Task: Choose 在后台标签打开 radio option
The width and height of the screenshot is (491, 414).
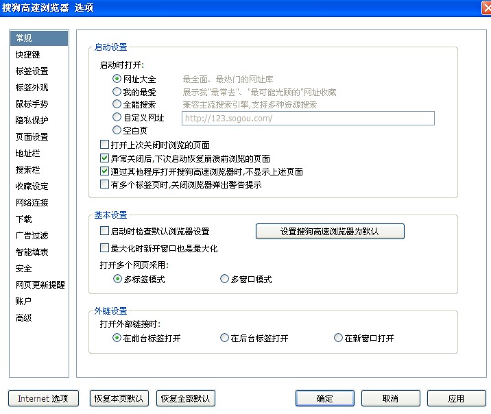Action: pos(224,338)
